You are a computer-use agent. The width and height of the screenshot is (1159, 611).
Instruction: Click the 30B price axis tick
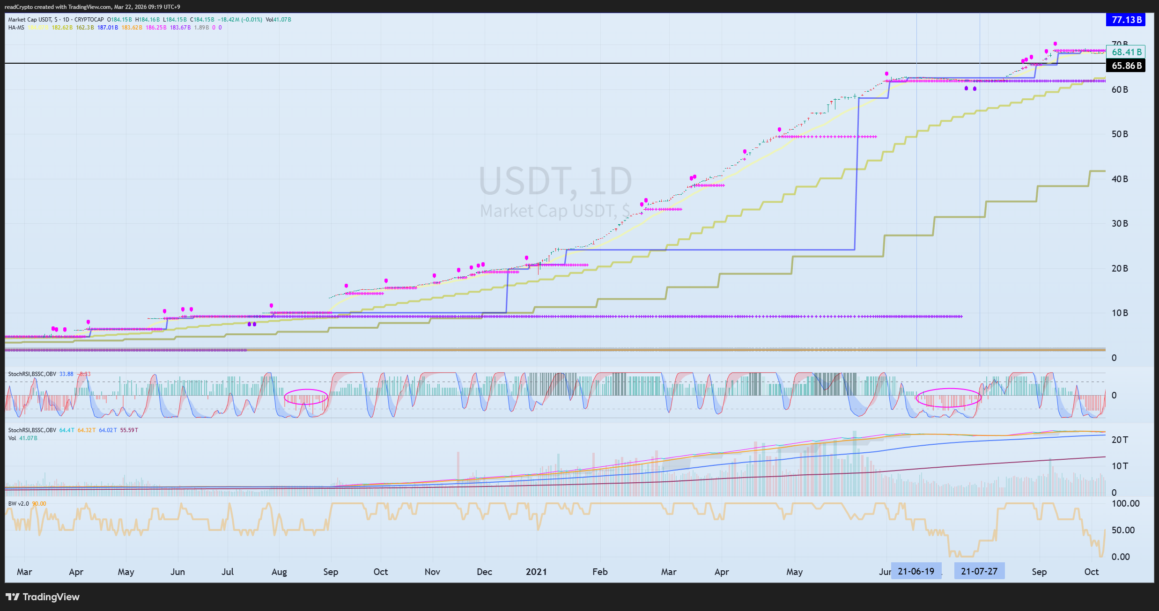[1120, 223]
